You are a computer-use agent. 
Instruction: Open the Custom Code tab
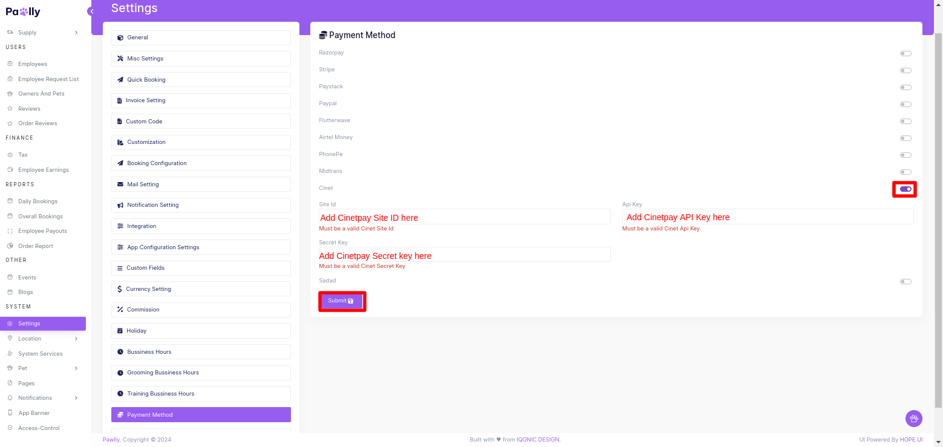(x=201, y=122)
